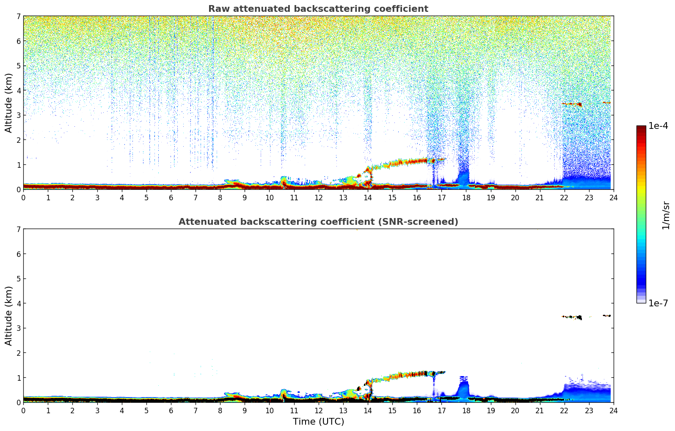The height and width of the screenshot is (431, 675).
Task: Click the "12" time tick under the raw plot
Action: coord(318,198)
